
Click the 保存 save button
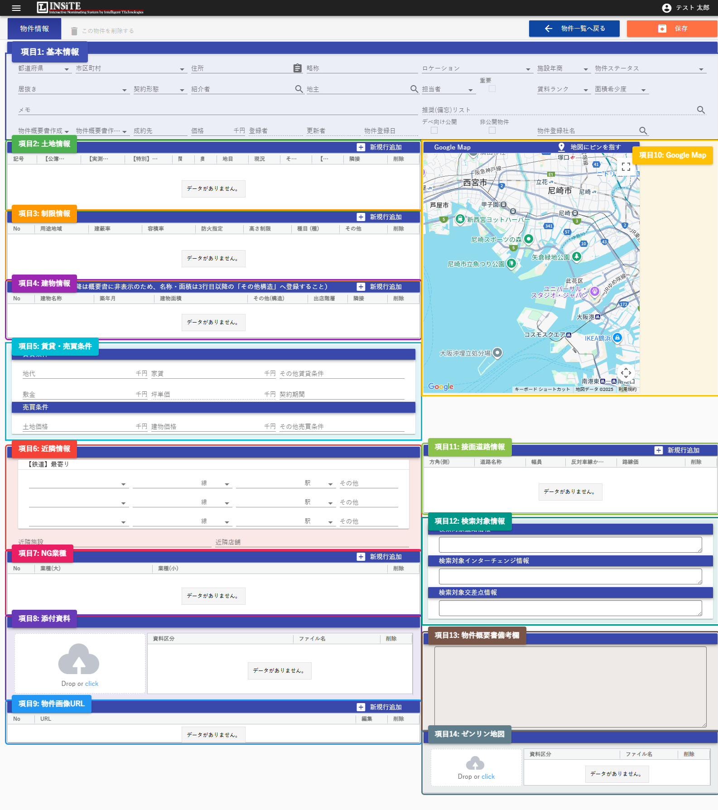tap(672, 29)
